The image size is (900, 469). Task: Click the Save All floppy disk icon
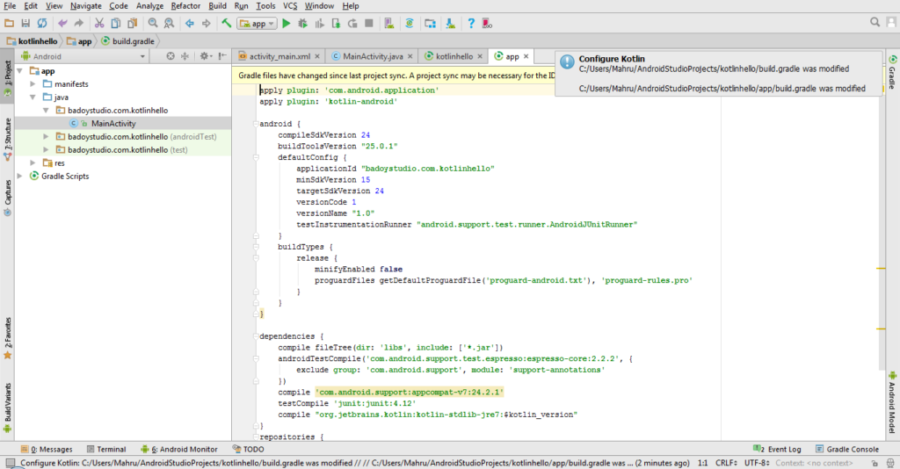(x=26, y=23)
